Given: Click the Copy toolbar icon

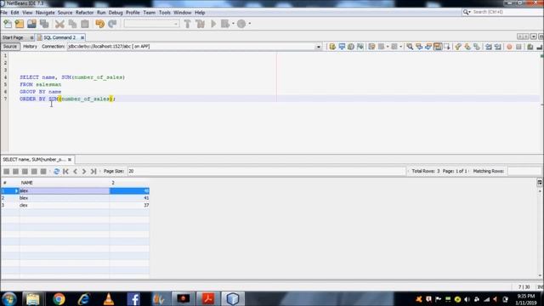Looking at the screenshot, I should (72, 24).
